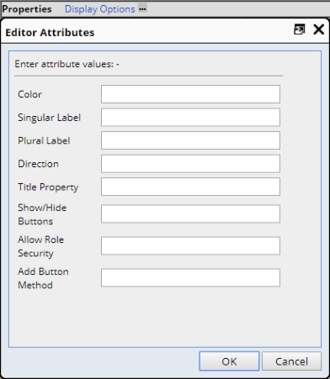Screen dimensions: 330x379
Task: Click the Direction label text
Action: pos(38,164)
